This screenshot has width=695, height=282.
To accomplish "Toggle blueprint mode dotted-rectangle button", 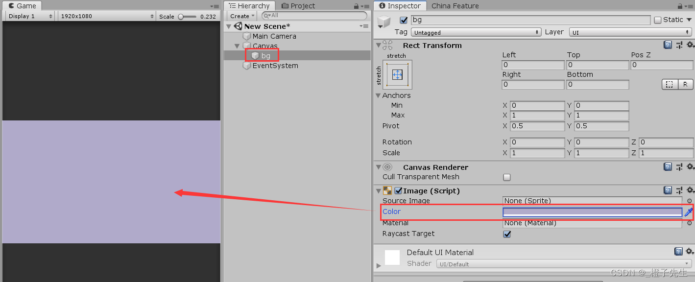I will 670,84.
